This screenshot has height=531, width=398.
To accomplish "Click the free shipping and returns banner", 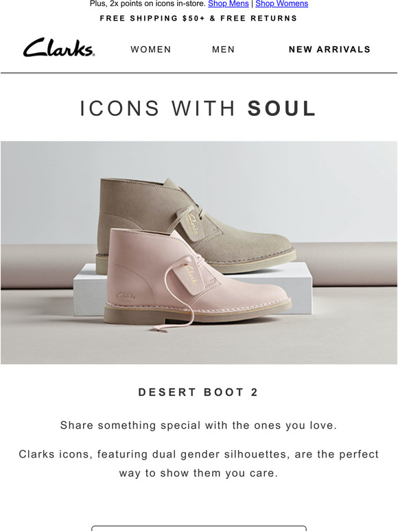I will point(198,19).
